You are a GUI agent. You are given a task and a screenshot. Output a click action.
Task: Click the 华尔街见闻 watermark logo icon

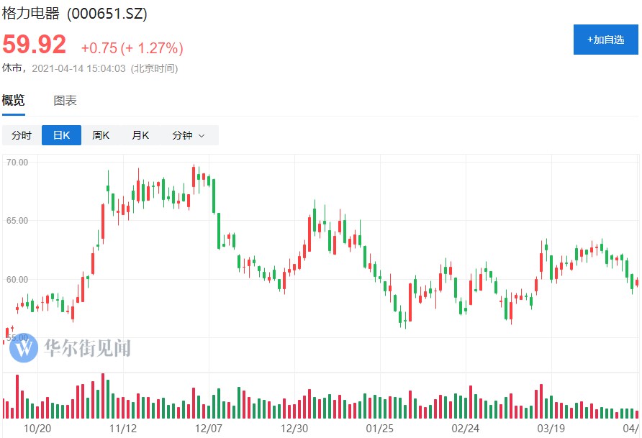25,348
